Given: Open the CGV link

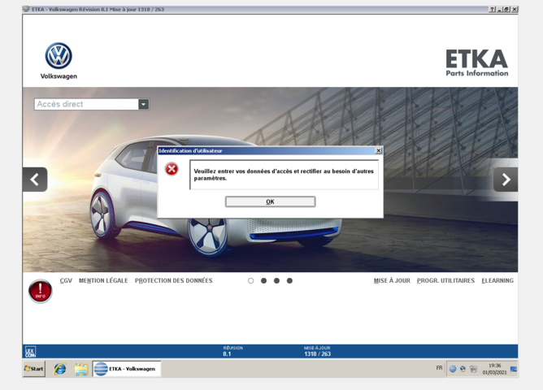Looking at the screenshot, I should pyautogui.click(x=66, y=280).
